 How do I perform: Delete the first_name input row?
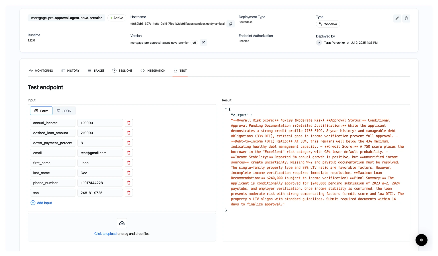129,163
